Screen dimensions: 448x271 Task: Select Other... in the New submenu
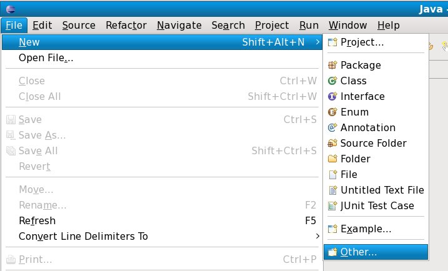359,252
